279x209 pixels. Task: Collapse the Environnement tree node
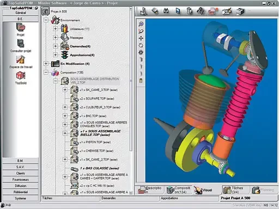pyautogui.click(x=46, y=20)
